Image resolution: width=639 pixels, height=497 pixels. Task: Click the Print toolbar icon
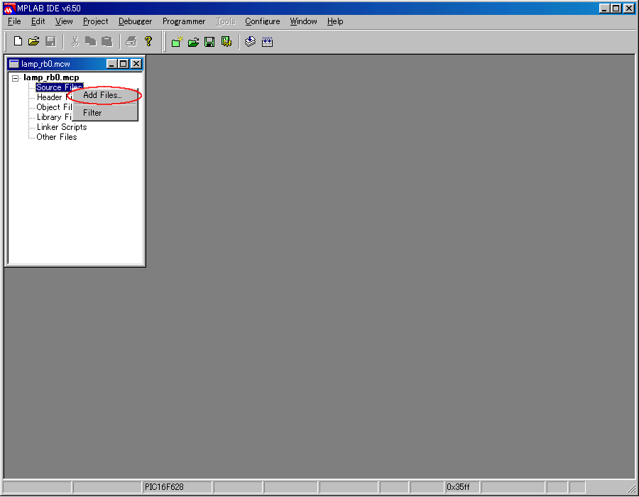pyautogui.click(x=131, y=41)
